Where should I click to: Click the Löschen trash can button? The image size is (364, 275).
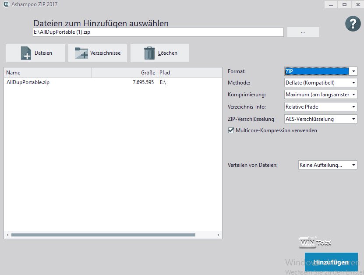pos(160,53)
